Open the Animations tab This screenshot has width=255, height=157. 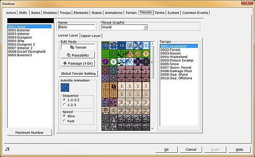tap(113, 13)
